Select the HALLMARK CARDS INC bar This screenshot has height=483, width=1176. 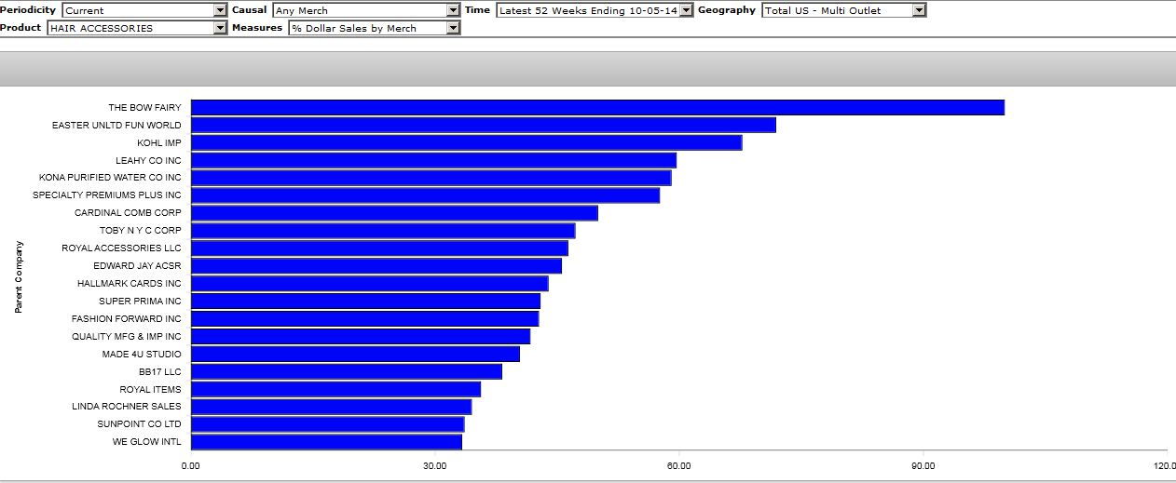369,284
